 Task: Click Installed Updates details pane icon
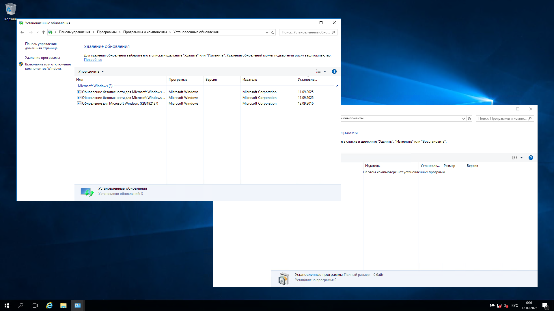[x=87, y=192]
